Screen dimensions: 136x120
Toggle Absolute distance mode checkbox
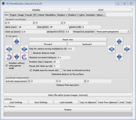[x=31, y=53]
